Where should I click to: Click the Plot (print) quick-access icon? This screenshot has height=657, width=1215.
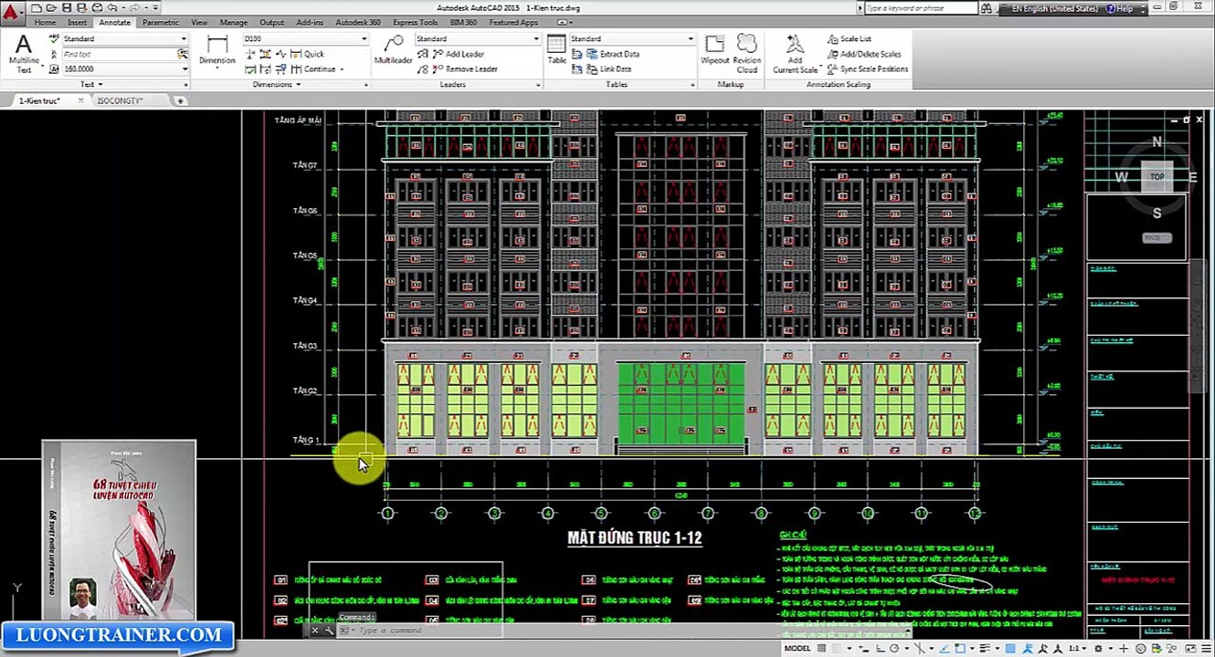(x=97, y=8)
